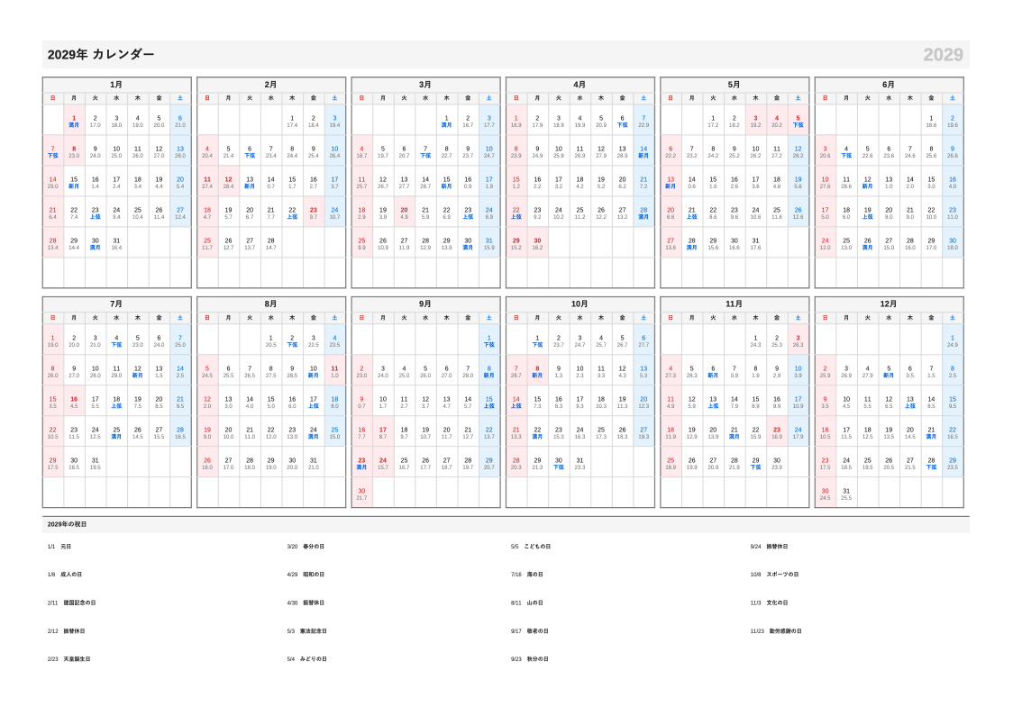Click the 4/29 昭和の日 holiday entry

click(x=306, y=574)
